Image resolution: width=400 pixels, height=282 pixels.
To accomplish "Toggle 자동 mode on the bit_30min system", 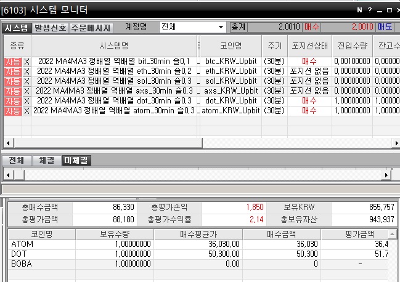I will pyautogui.click(x=12, y=62).
